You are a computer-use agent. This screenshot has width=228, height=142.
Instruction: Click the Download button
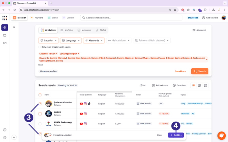tap(180, 85)
